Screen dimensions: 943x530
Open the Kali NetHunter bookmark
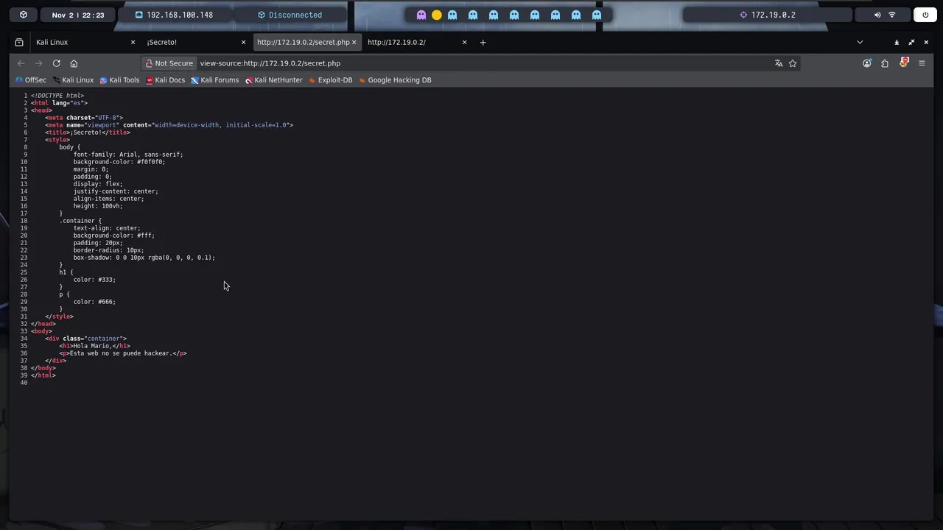[x=273, y=79]
